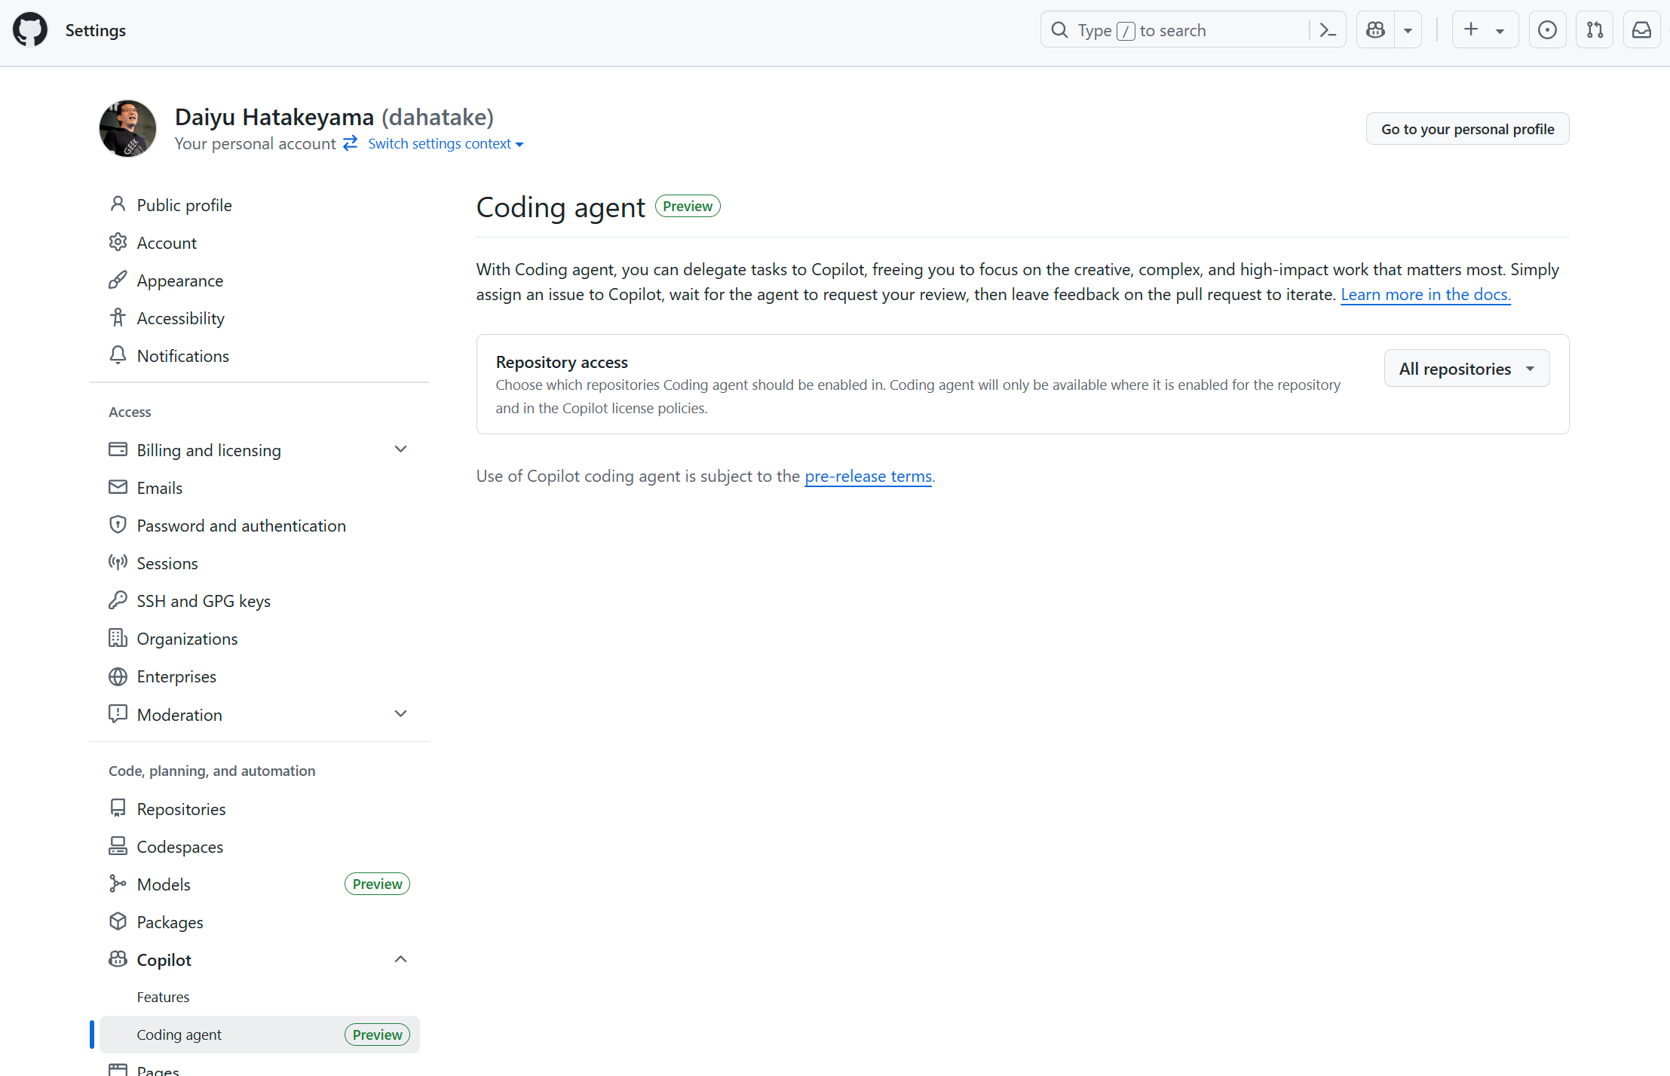Open the Learn more in the docs link

(x=1424, y=294)
